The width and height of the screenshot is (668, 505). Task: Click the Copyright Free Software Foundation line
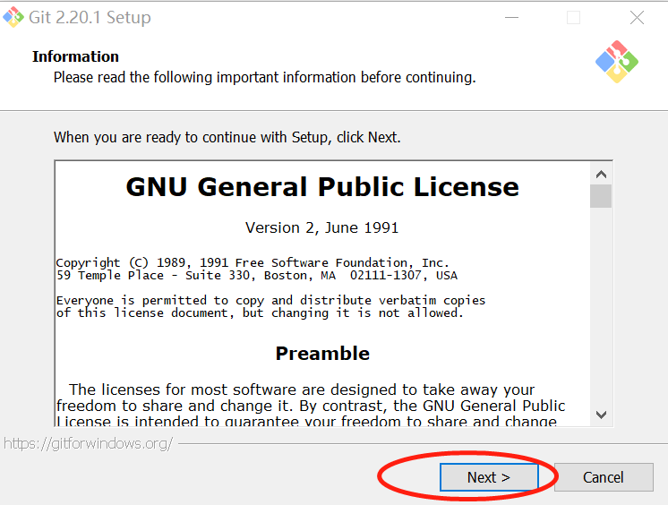253,262
